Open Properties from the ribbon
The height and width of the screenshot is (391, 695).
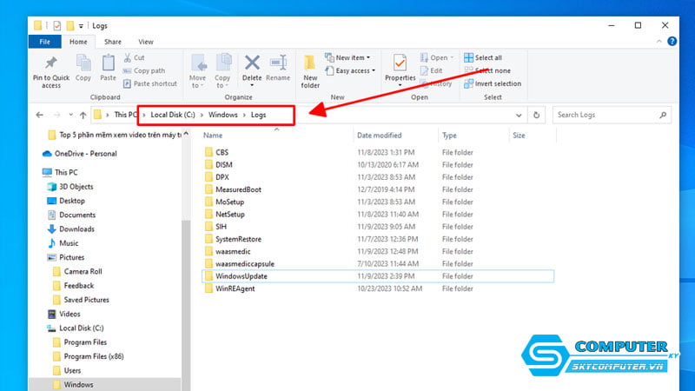pos(400,65)
